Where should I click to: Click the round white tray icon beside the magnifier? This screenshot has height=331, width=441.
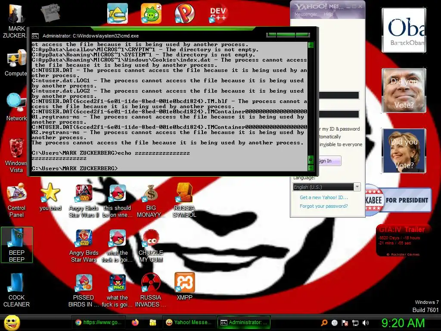pos(334,323)
